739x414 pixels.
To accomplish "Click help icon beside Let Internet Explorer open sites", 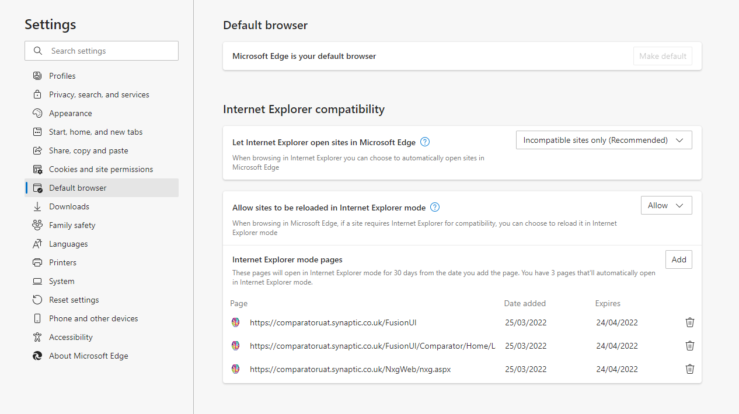I will click(x=425, y=142).
